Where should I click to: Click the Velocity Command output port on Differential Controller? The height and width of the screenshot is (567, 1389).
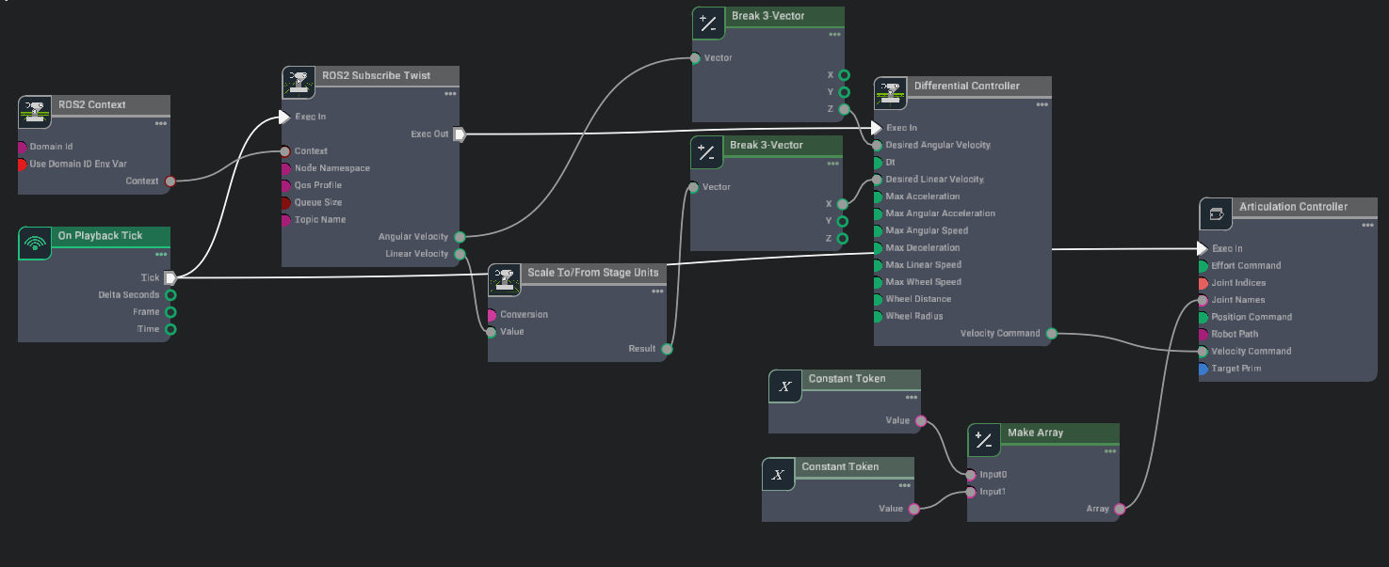click(1052, 334)
